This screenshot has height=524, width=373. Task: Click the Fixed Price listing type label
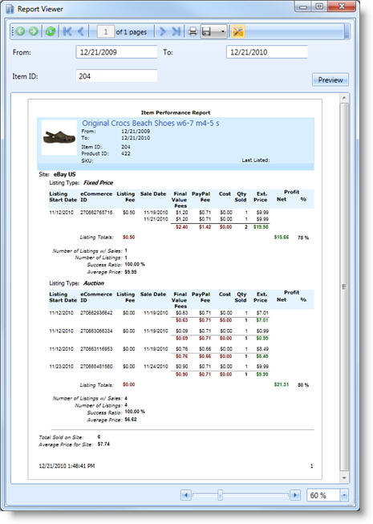pos(98,183)
